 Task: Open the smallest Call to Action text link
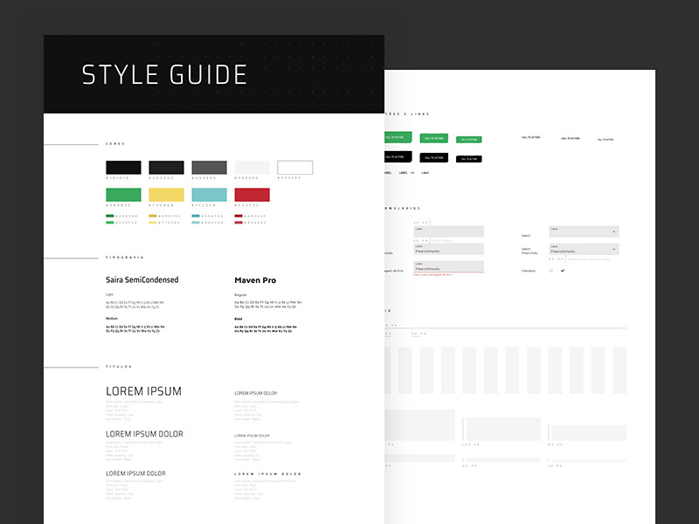[606, 140]
